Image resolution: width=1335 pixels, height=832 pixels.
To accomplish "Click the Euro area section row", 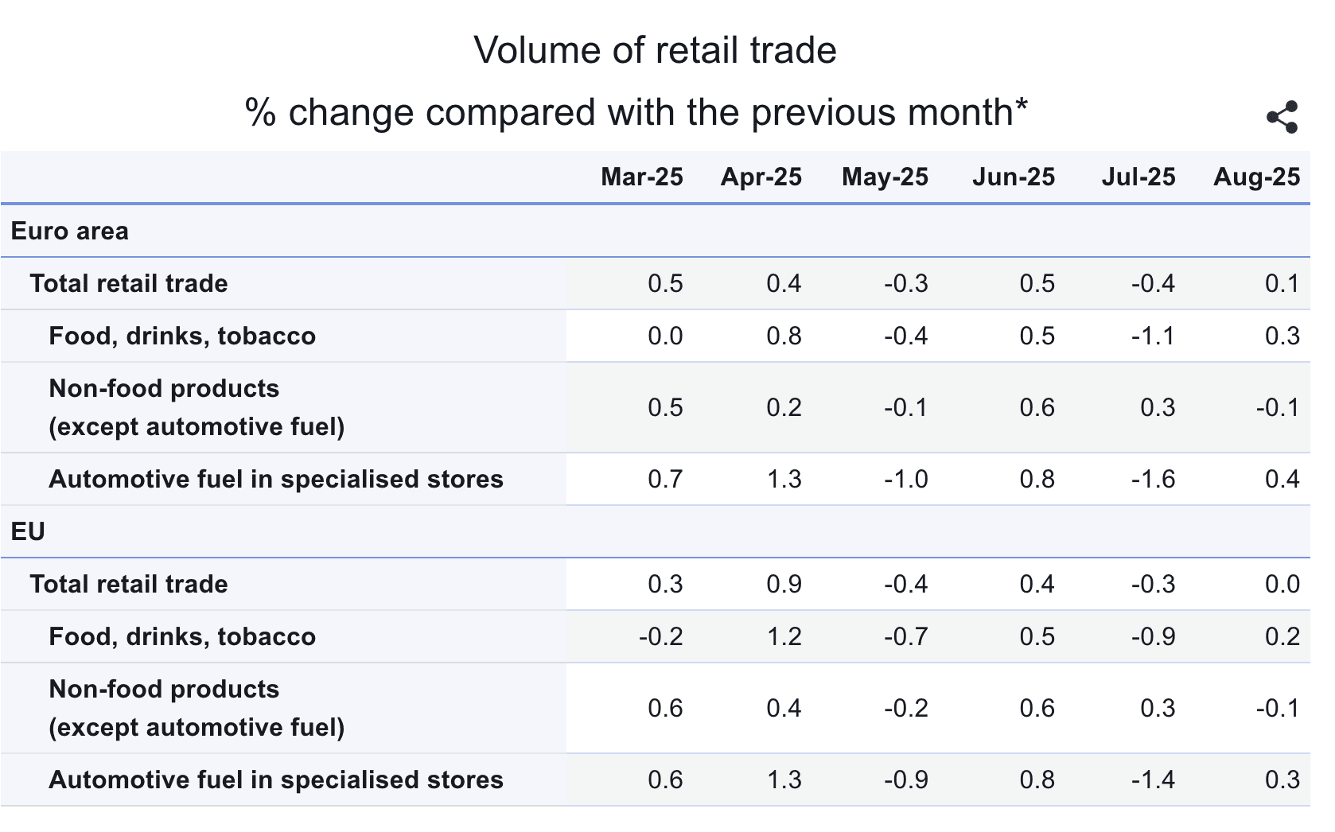I will (70, 231).
